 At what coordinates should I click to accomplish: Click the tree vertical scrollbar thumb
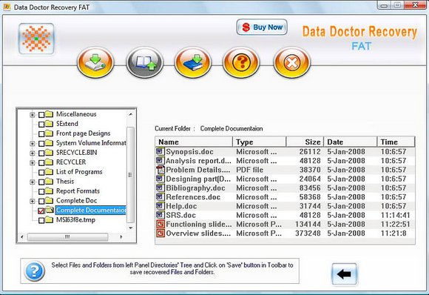[131, 175]
